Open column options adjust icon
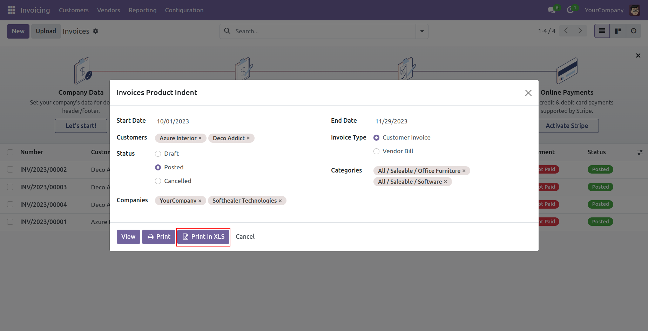This screenshot has height=331, width=648. (x=640, y=152)
